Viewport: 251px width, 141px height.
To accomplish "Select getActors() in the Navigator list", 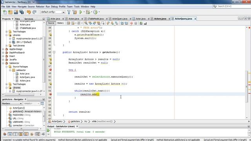I will [27, 112].
